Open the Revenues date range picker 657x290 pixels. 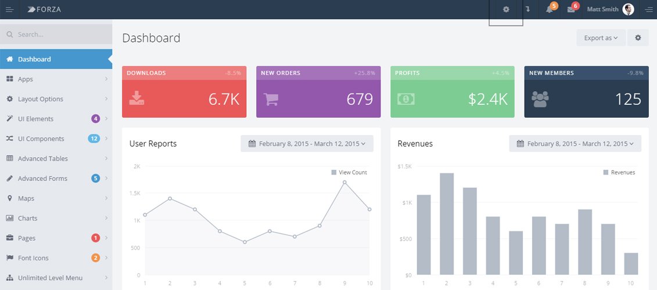click(575, 144)
